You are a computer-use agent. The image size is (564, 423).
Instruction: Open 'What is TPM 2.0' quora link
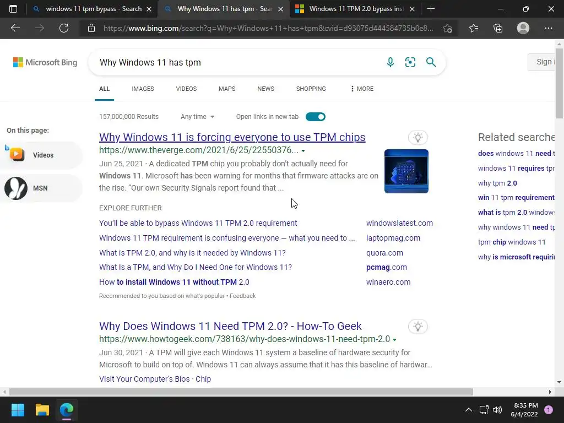click(x=192, y=253)
